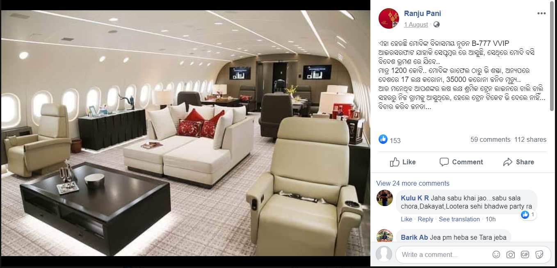Click the blue like reaction icon beside 153
The width and height of the screenshot is (557, 268).
[383, 139]
